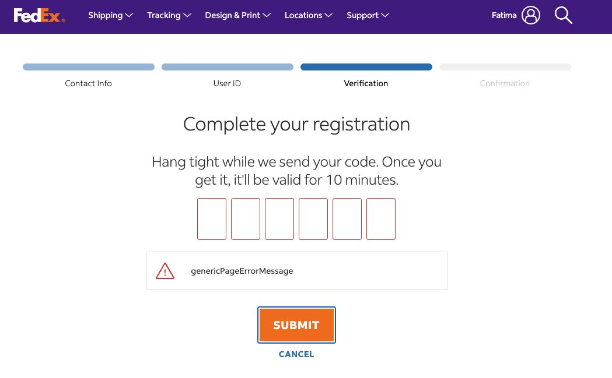Expand the Shipping dropdown menu
612x378 pixels.
point(110,15)
